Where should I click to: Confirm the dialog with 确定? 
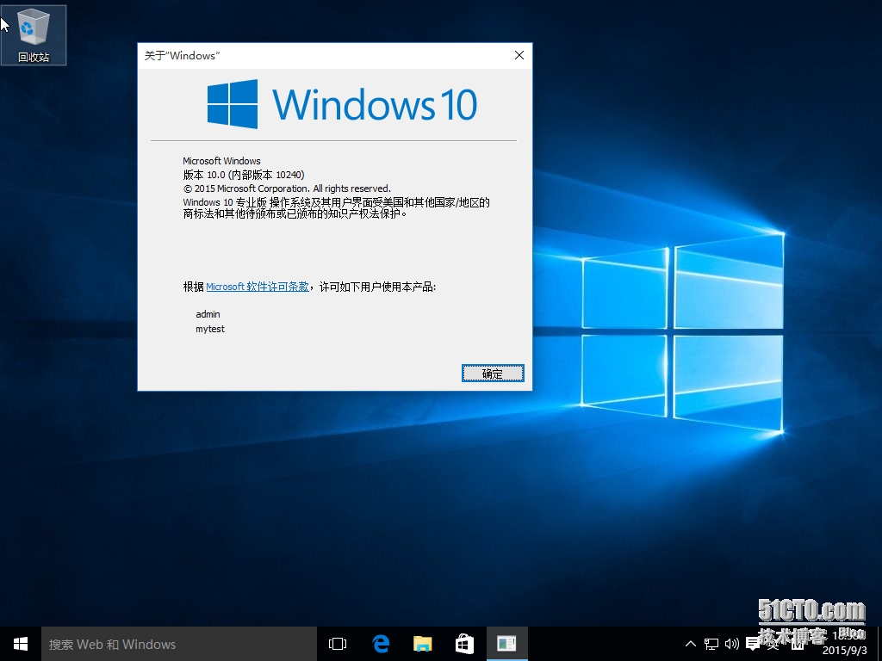point(493,374)
